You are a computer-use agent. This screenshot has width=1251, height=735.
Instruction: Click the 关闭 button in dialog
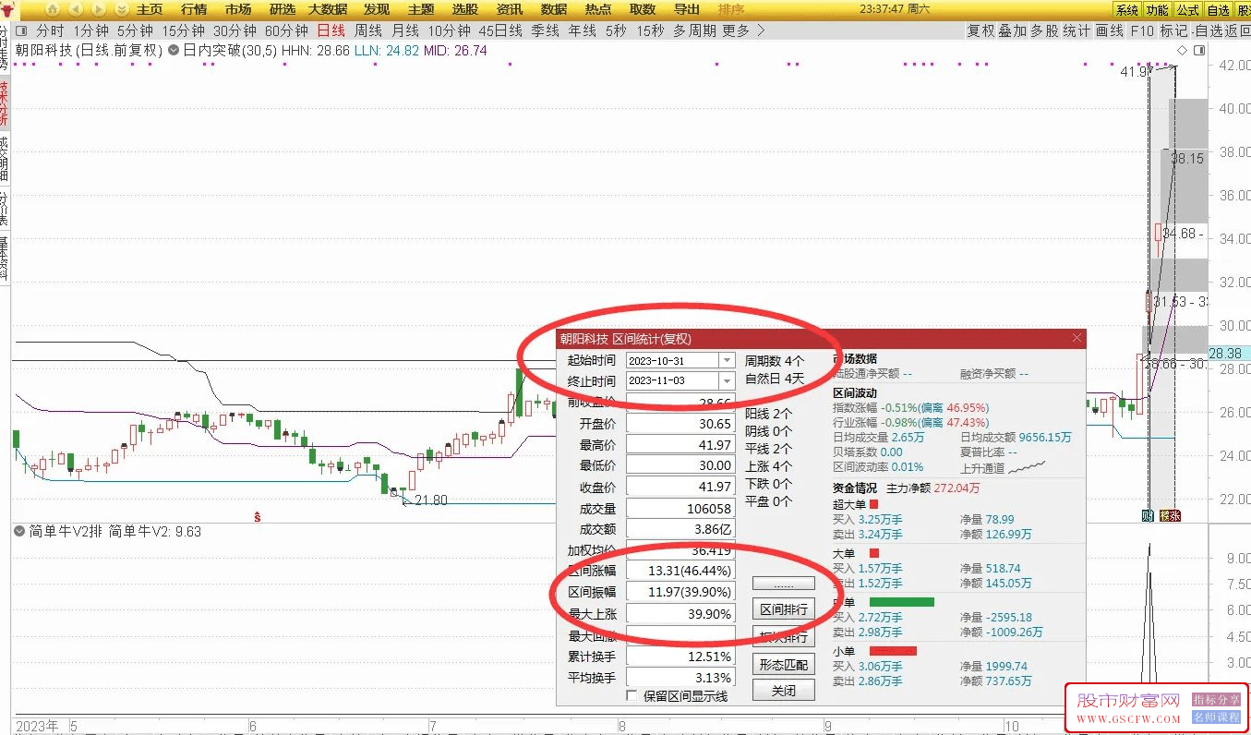(x=784, y=690)
